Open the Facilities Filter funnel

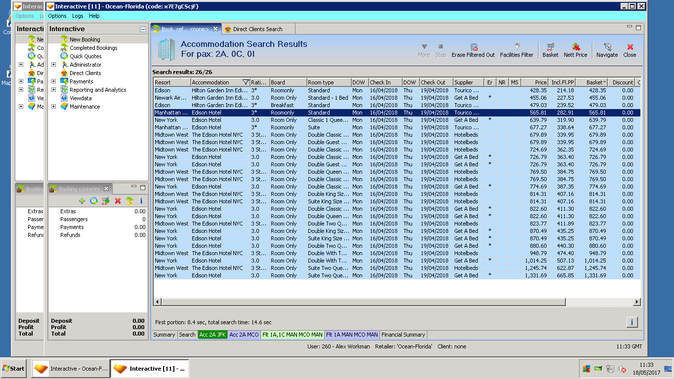click(x=517, y=47)
